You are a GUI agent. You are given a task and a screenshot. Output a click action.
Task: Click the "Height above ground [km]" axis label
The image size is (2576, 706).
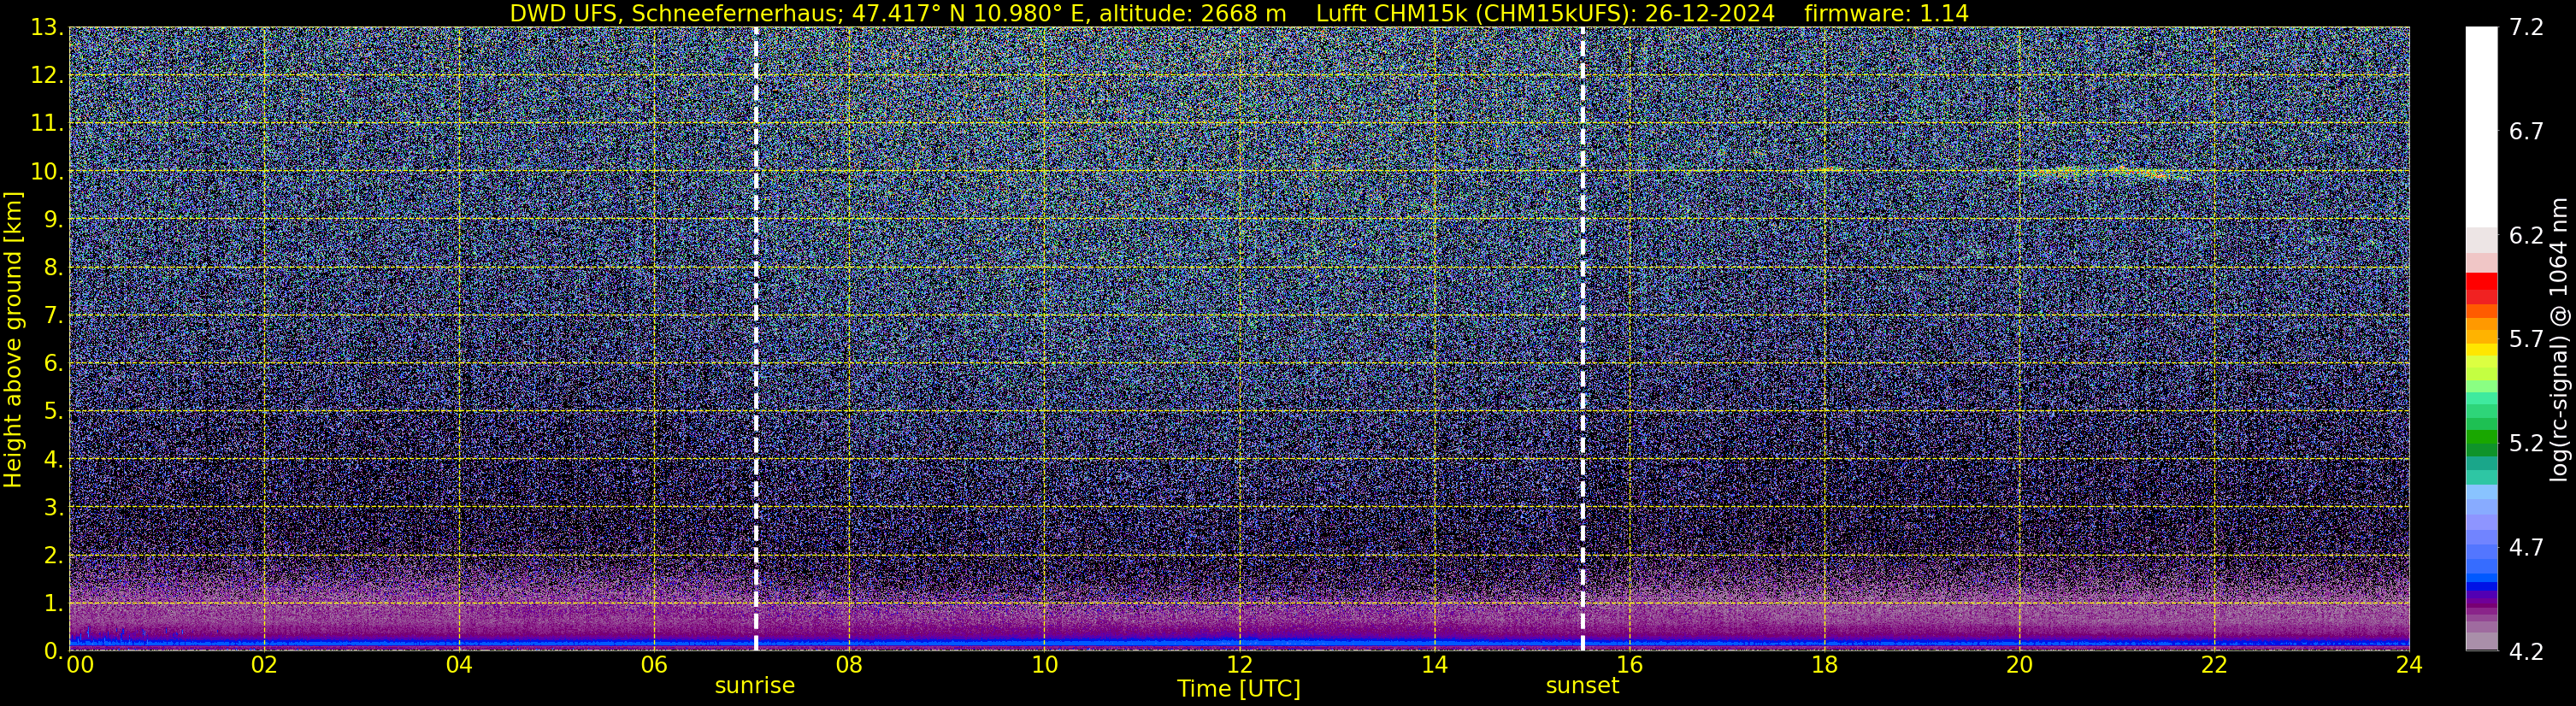pyautogui.click(x=13, y=339)
